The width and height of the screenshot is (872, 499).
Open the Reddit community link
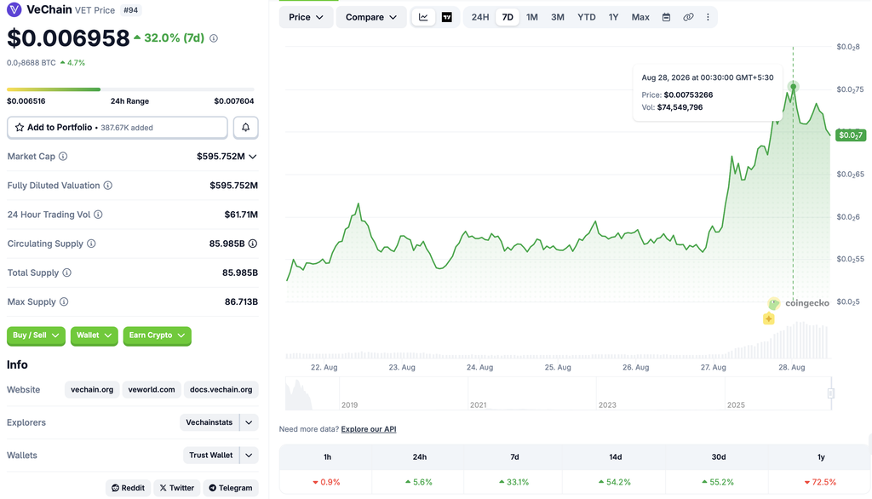(x=128, y=488)
